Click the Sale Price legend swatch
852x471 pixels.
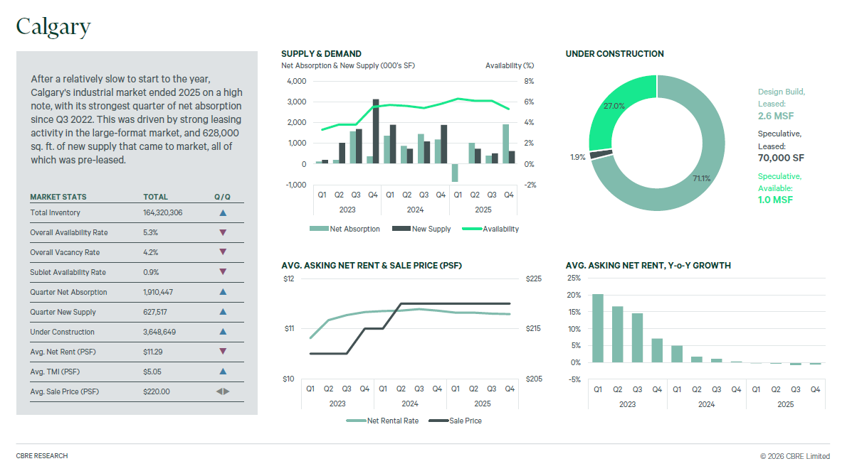point(438,421)
